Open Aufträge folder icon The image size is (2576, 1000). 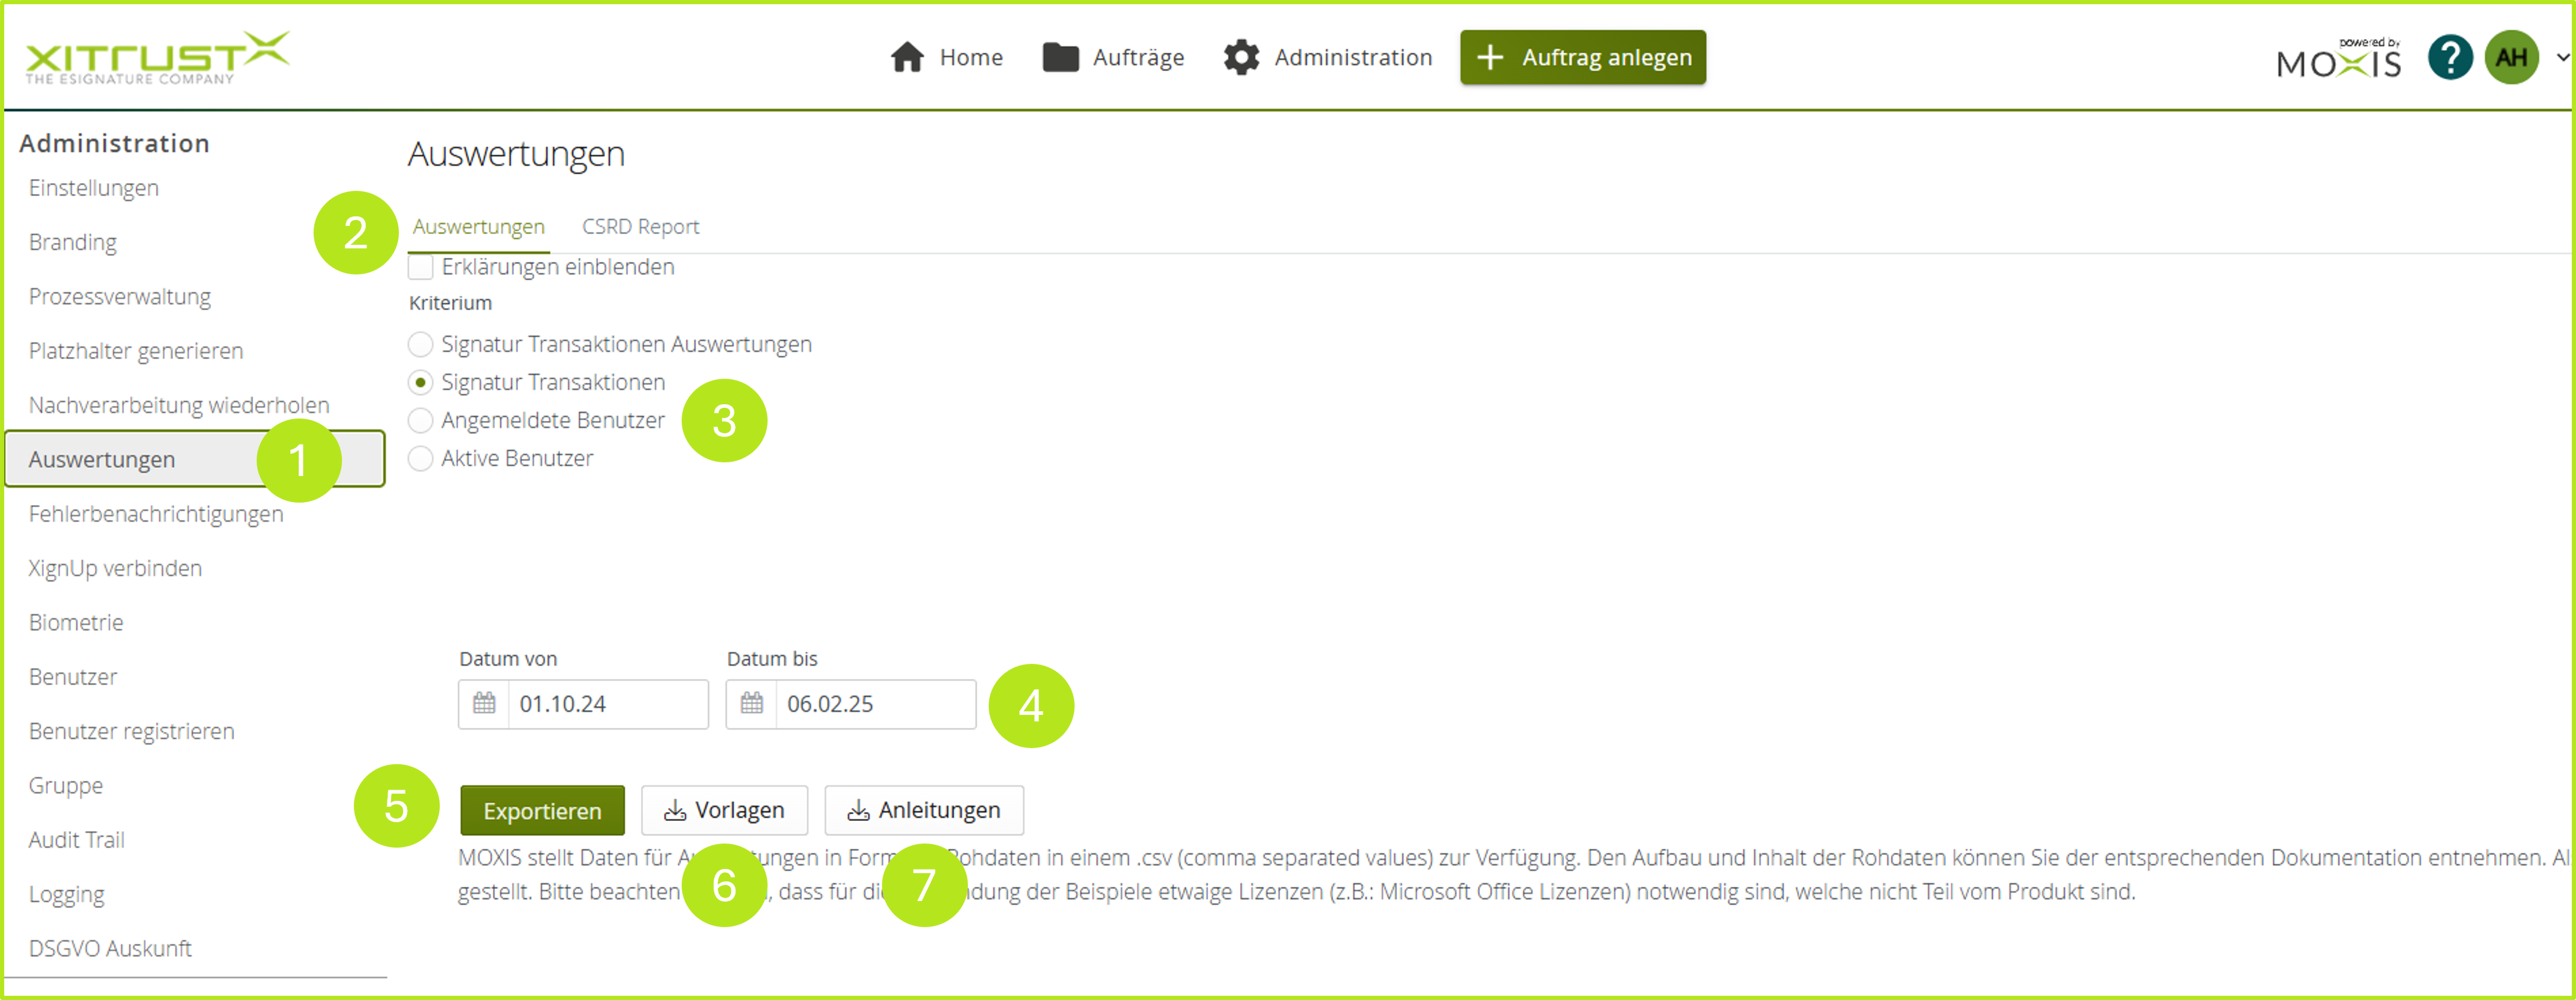pos(1060,57)
